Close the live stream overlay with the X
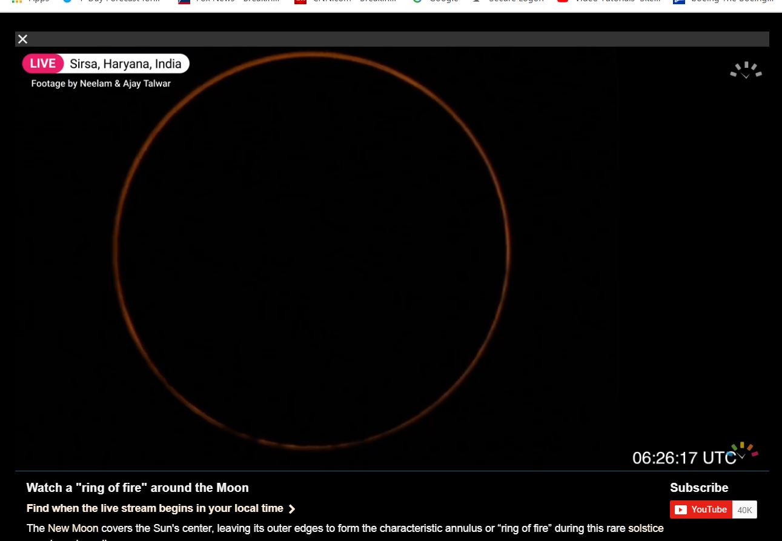Viewport: 782px width, 541px height. point(22,39)
